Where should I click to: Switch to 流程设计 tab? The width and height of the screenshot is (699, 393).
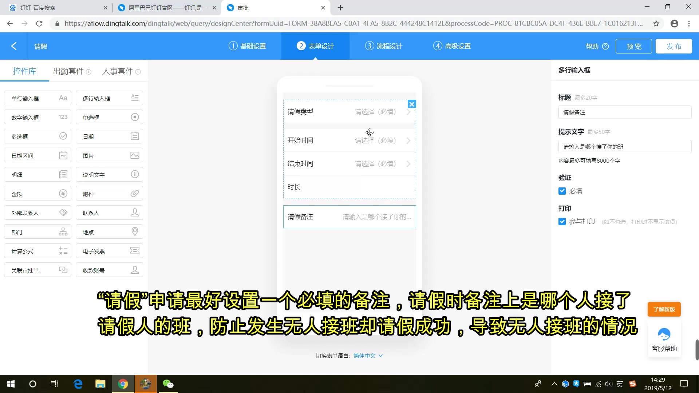[x=384, y=45]
